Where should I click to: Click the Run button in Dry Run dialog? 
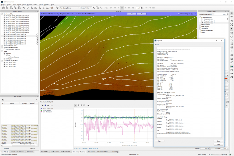point(159,141)
